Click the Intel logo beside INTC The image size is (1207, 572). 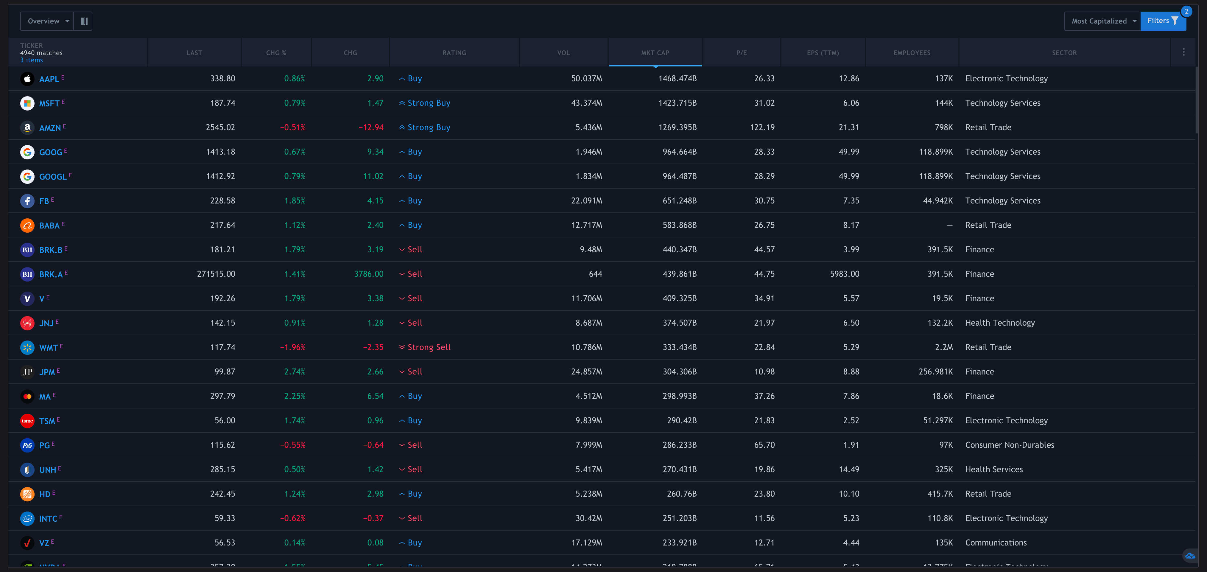[27, 518]
